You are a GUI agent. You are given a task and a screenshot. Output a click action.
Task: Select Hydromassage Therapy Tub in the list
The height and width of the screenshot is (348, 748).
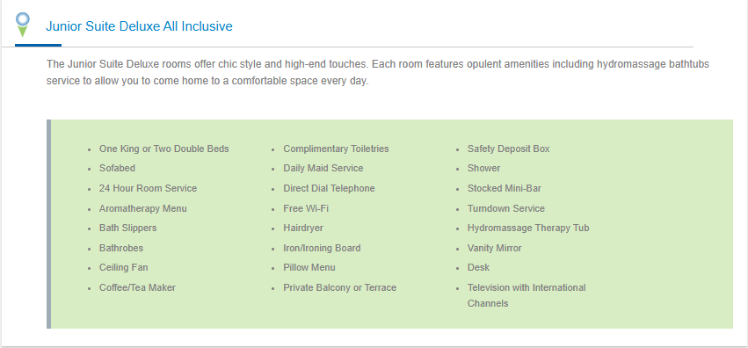[x=528, y=228]
